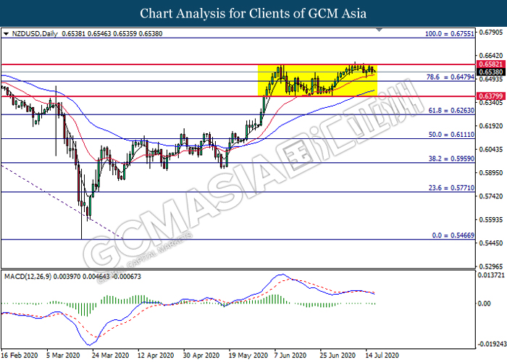507x362 pixels.
Task: Click the black 0.65380 current price tag
Action: tap(490, 72)
